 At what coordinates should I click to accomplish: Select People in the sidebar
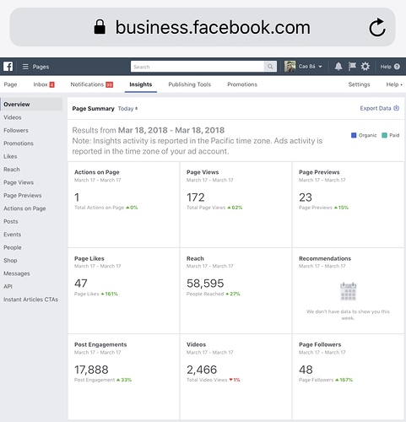point(13,247)
